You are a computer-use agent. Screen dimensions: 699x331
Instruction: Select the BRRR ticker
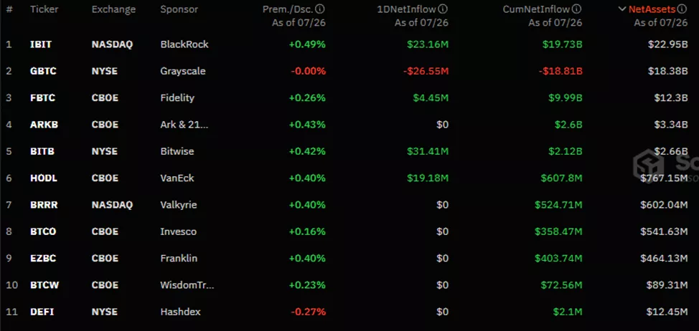(x=43, y=205)
